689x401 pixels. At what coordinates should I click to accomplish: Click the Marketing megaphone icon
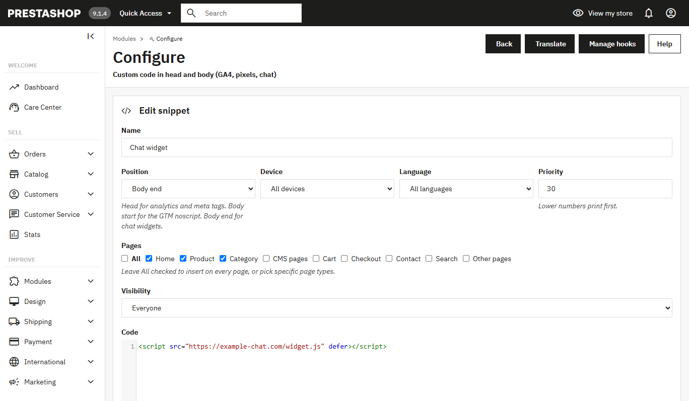(14, 382)
